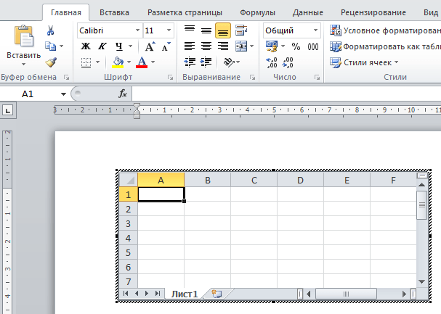Click the Increase Decimal icon
This screenshot has height=314, width=441.
point(272,62)
